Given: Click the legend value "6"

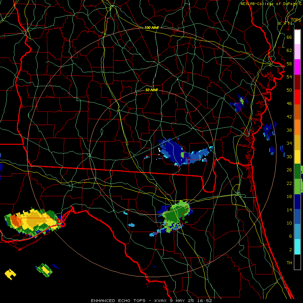Looking at the screenshot, I should tap(291, 236).
